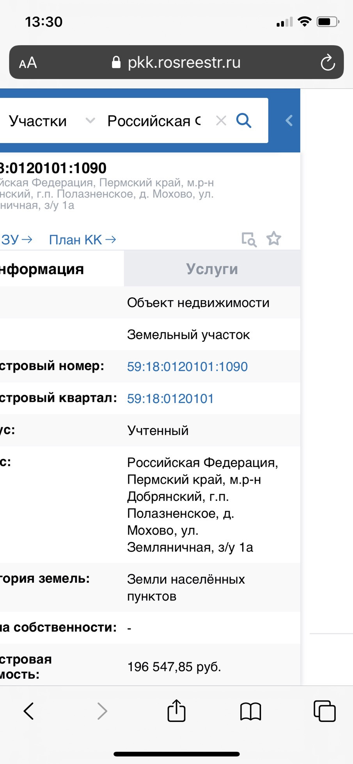The width and height of the screenshot is (353, 764).
Task: Tap the search magnifier icon
Action: (x=244, y=121)
